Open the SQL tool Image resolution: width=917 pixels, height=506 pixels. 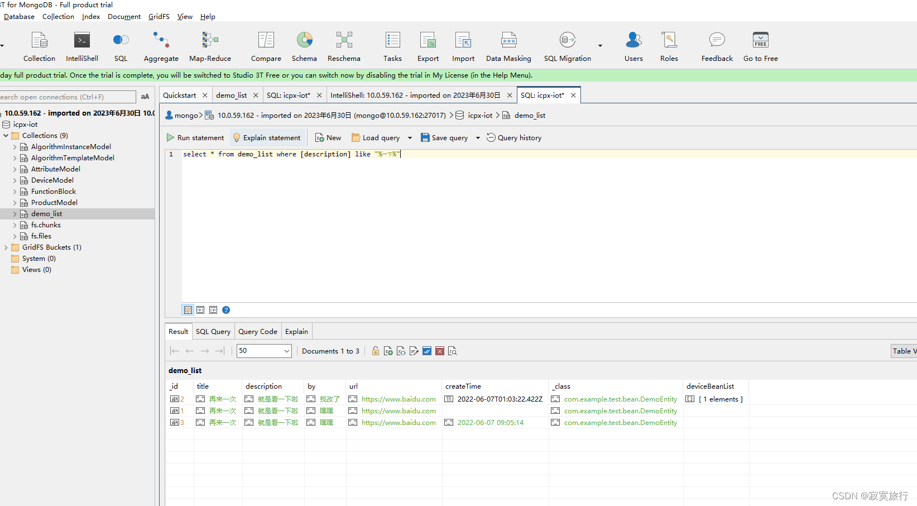[121, 47]
